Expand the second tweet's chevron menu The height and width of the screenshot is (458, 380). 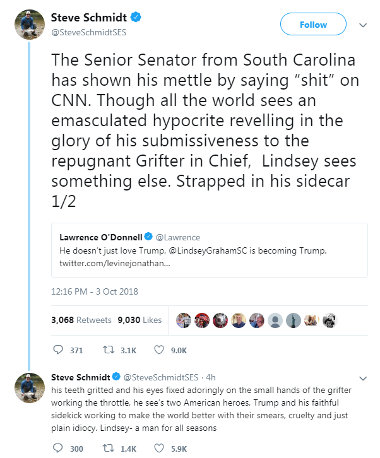363,378
